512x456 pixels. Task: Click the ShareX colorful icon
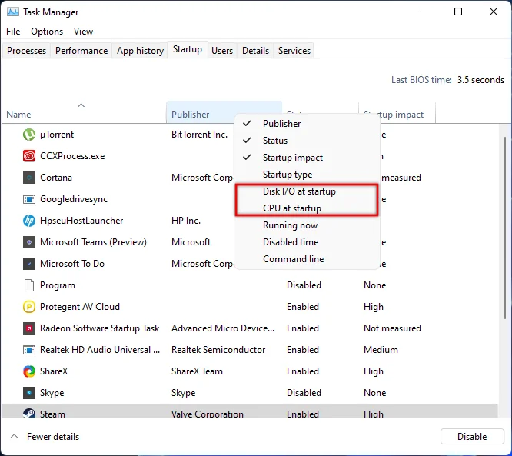tap(29, 371)
